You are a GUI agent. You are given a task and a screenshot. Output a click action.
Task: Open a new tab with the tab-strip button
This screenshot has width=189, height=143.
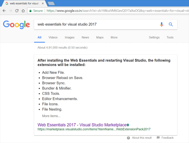pyautogui.click(x=51, y=3)
